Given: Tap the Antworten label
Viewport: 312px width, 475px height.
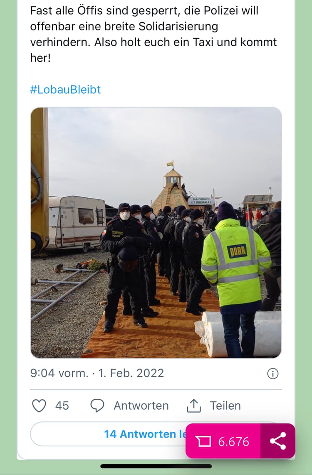Looking at the screenshot, I should [141, 405].
